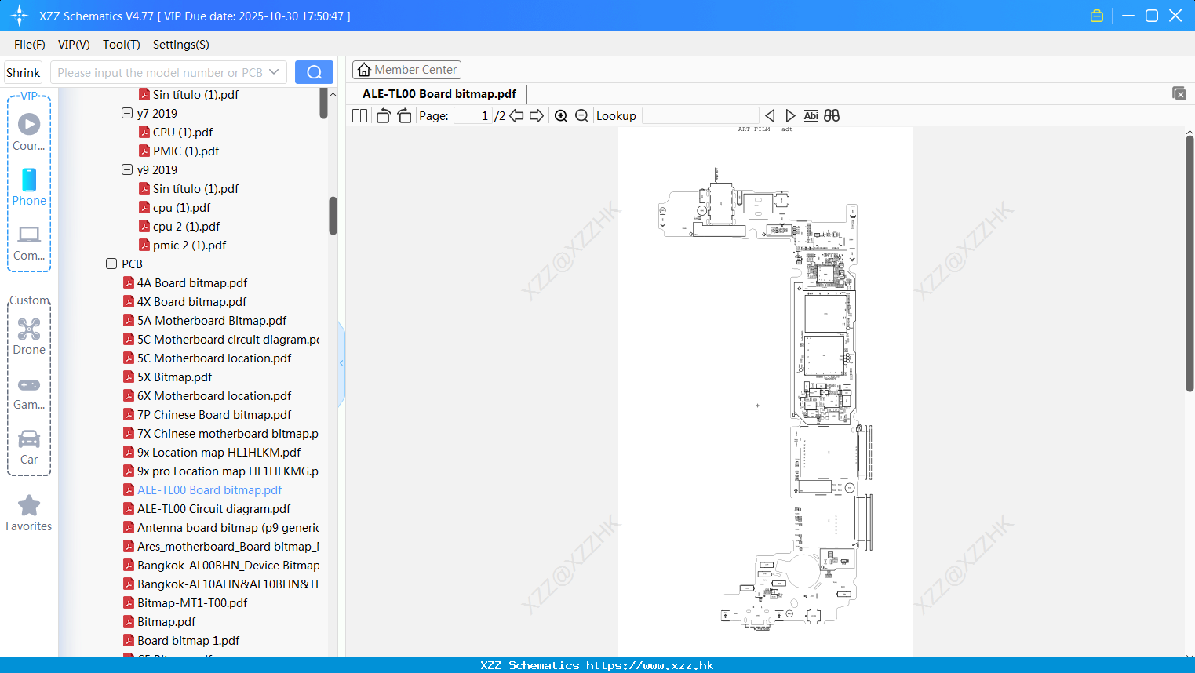This screenshot has width=1195, height=673.
Task: Click the model number search input
Action: (159, 72)
